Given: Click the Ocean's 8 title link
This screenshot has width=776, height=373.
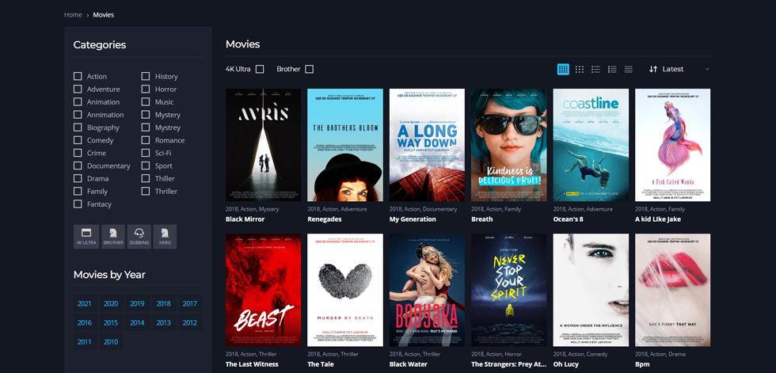Looking at the screenshot, I should 569,219.
